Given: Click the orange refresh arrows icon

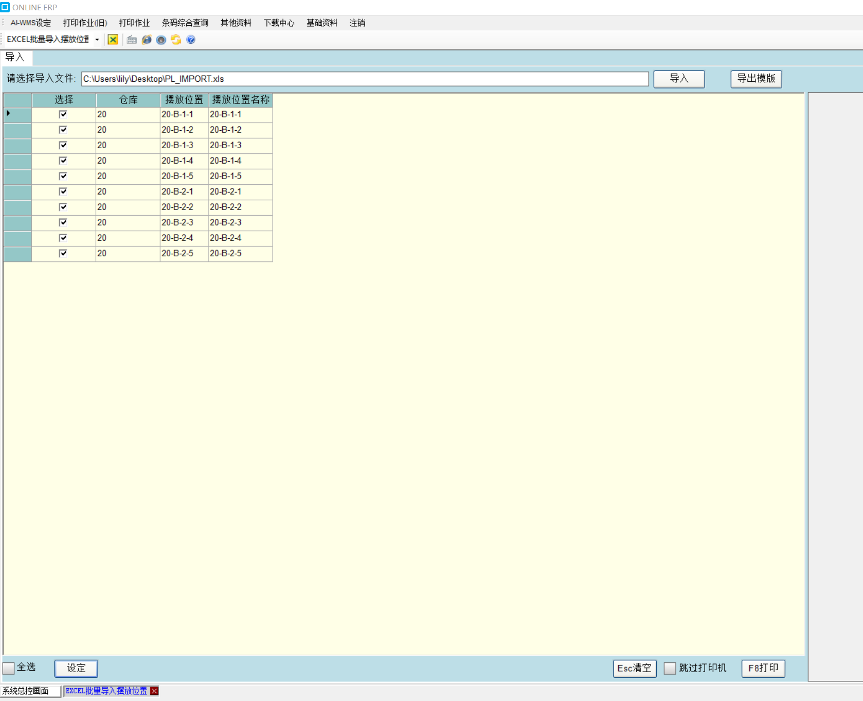Looking at the screenshot, I should 176,40.
